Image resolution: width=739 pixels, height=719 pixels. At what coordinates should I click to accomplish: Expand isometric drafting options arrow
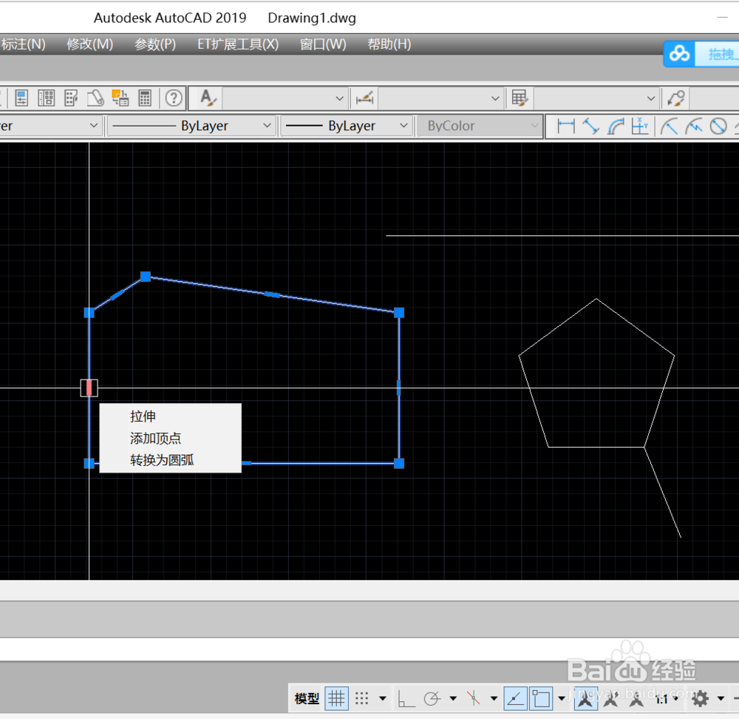494,698
